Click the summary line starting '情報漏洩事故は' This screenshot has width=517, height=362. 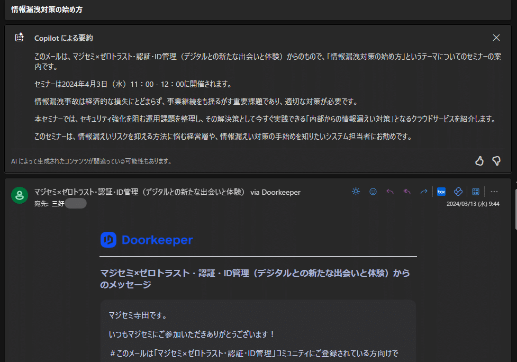point(196,102)
